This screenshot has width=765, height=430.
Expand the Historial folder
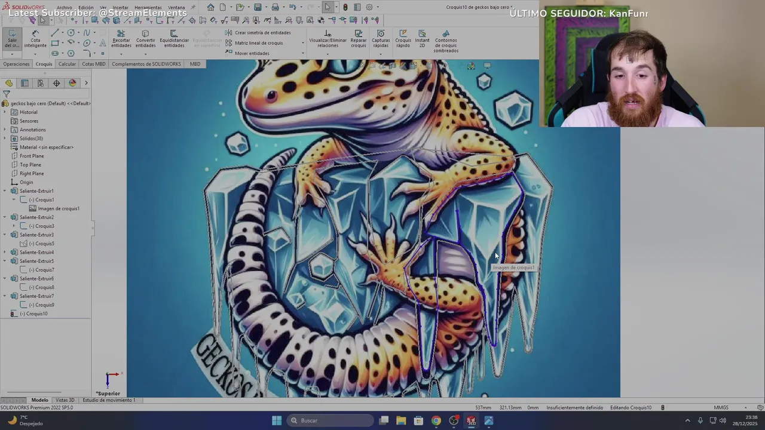tap(5, 112)
